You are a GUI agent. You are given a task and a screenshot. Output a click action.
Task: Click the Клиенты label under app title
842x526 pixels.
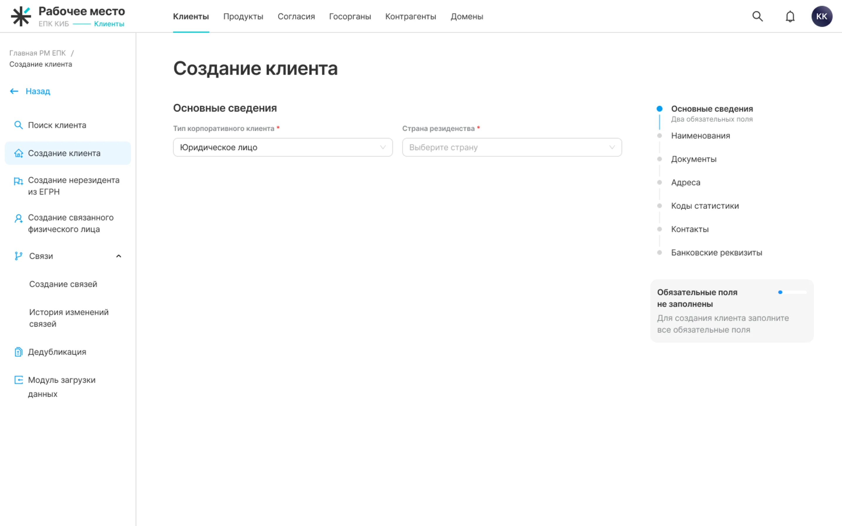pos(109,24)
